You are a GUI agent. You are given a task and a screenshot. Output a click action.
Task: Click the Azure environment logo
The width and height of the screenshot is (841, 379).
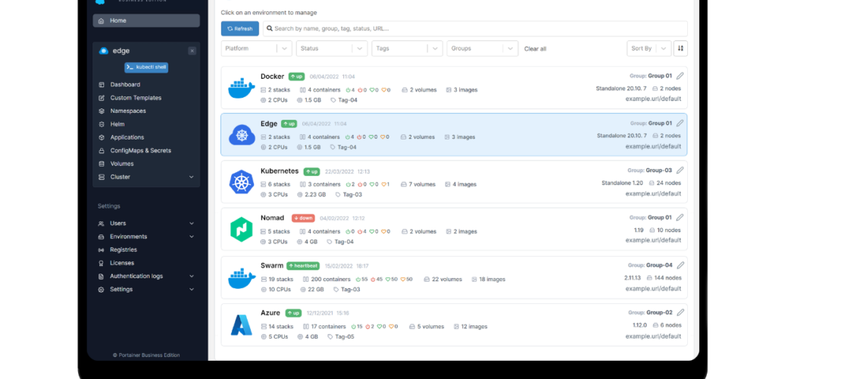click(x=242, y=325)
